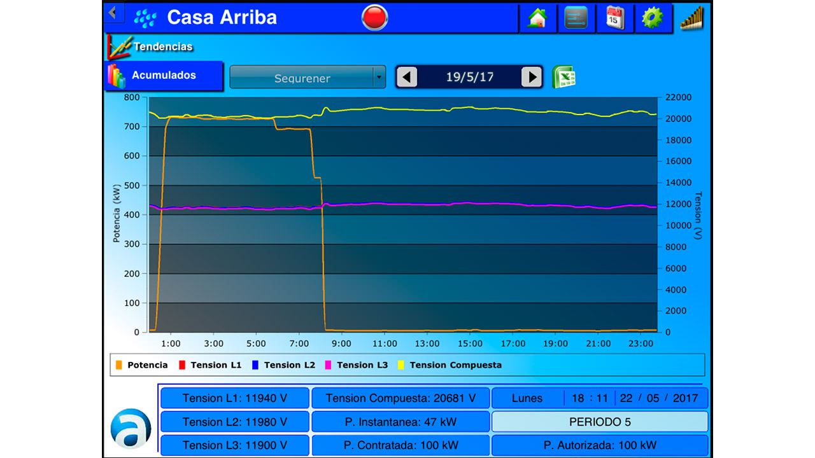The width and height of the screenshot is (815, 458).
Task: Open the Home screen icon
Action: tap(538, 18)
